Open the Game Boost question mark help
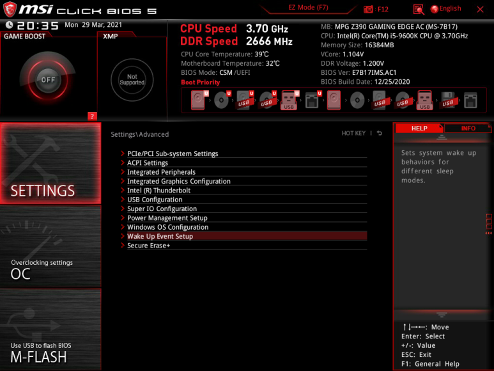 (x=92, y=116)
